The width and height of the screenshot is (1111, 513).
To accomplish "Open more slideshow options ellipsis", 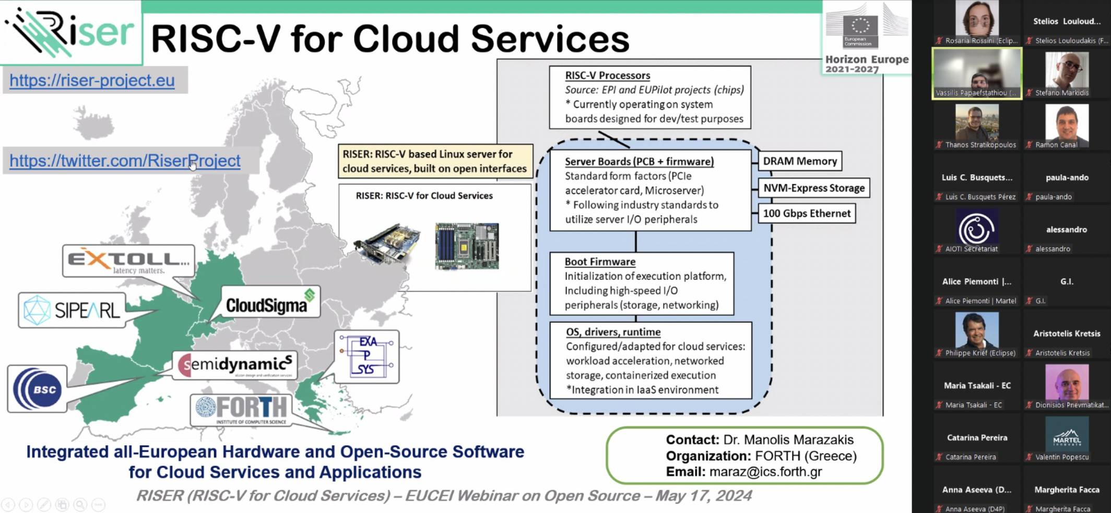I will coord(98,505).
